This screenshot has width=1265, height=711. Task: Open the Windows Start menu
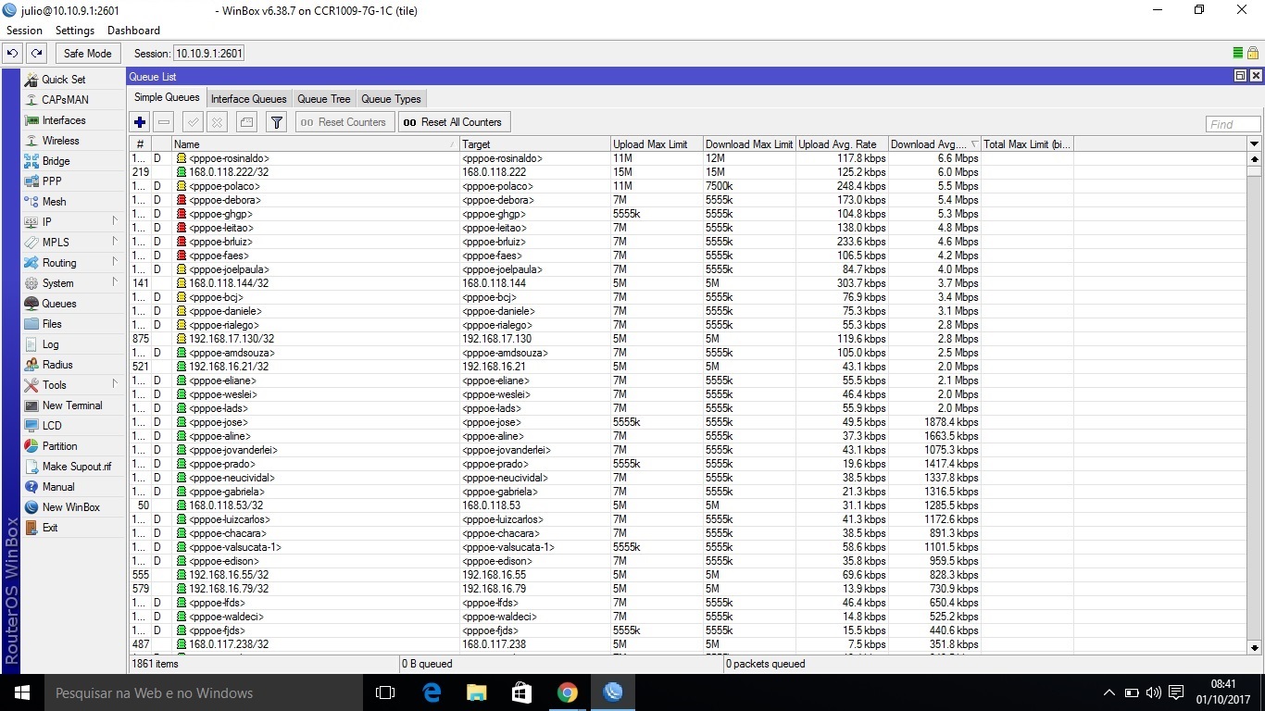click(21, 692)
